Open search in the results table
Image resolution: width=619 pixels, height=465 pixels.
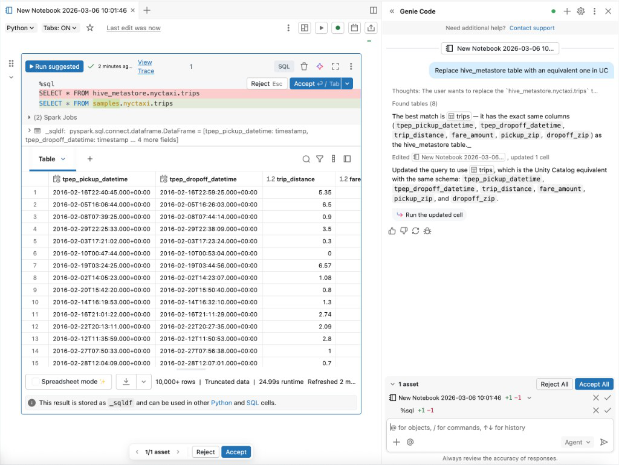click(x=306, y=159)
